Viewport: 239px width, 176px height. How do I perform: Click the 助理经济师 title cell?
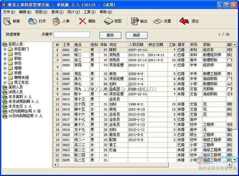pyautogui.click(x=214, y=55)
